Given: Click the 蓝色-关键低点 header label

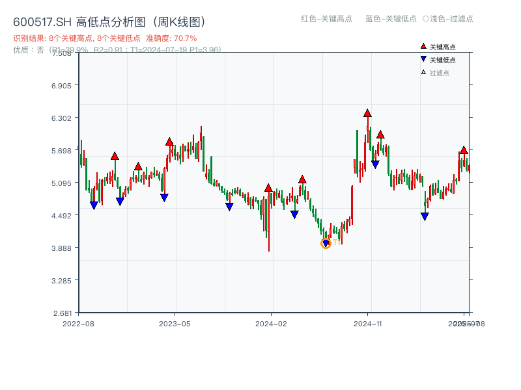Looking at the screenshot, I should click(391, 19).
